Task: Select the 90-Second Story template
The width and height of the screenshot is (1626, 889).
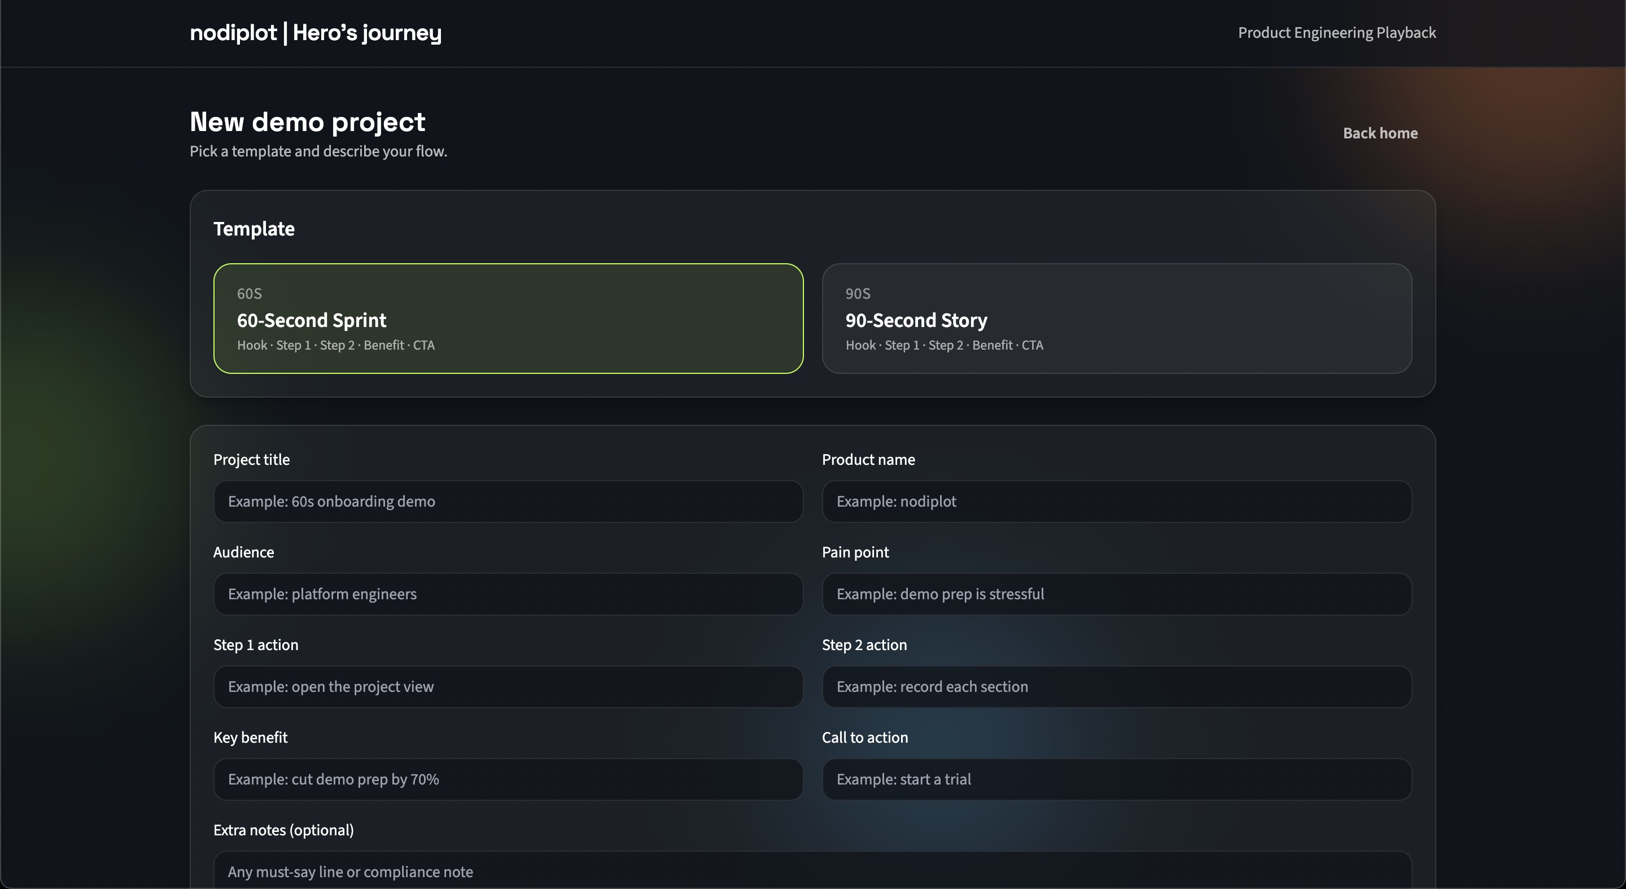Action: [1117, 319]
